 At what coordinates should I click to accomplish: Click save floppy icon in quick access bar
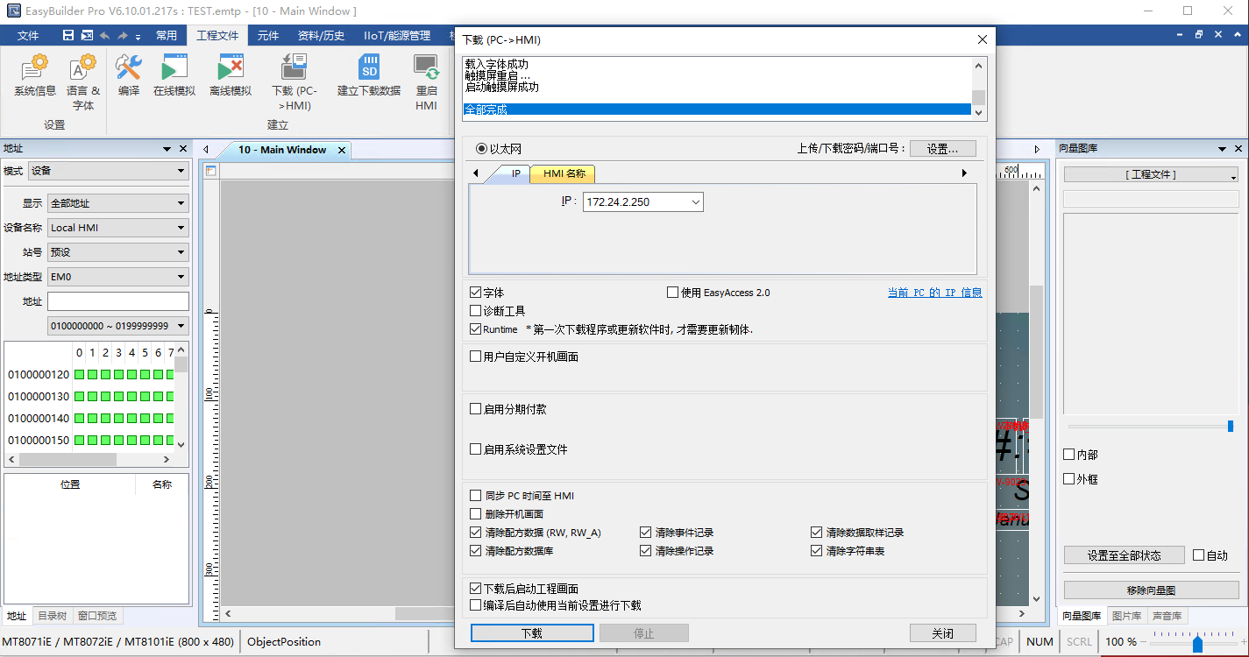click(x=68, y=36)
